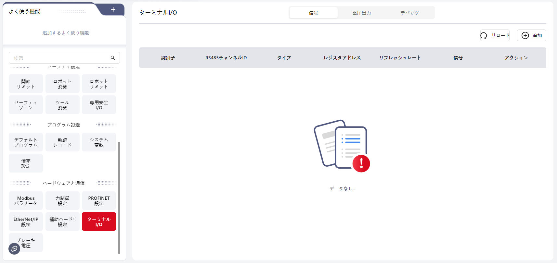Image resolution: width=557 pixels, height=263 pixels.
Task: Click the 識別子 column header
Action: point(168,58)
